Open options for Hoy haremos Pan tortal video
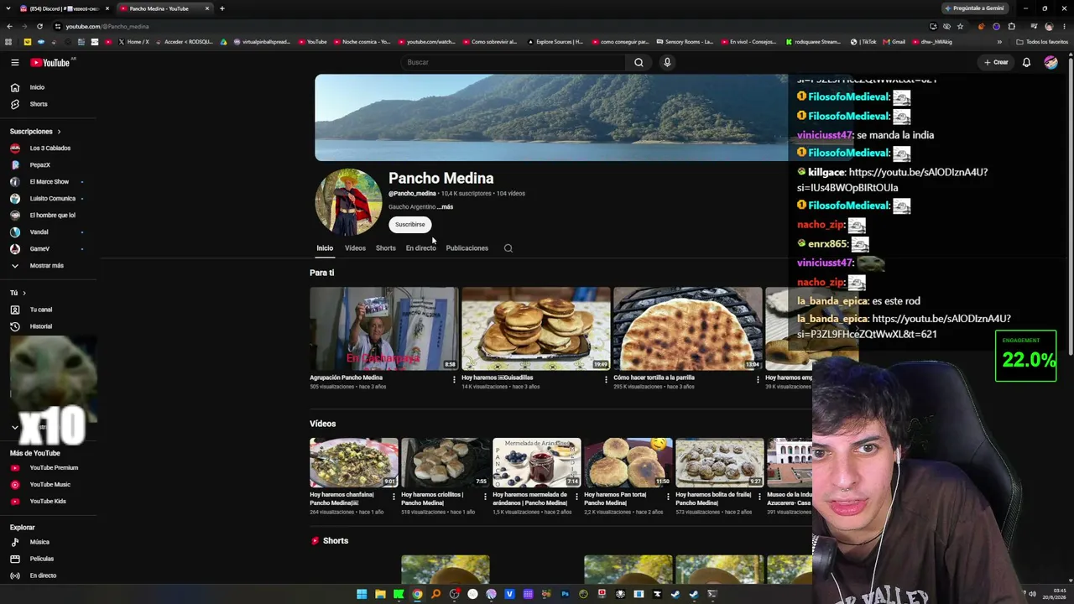Screen dimensions: 1074x604 point(668,497)
